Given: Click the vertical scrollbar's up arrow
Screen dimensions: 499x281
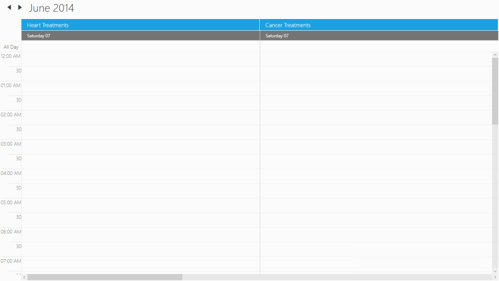Looking at the screenshot, I should coord(495,55).
